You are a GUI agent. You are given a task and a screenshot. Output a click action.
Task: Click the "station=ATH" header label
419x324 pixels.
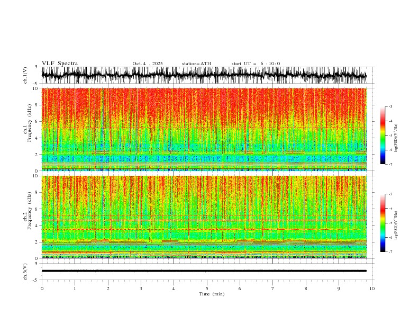196,64
